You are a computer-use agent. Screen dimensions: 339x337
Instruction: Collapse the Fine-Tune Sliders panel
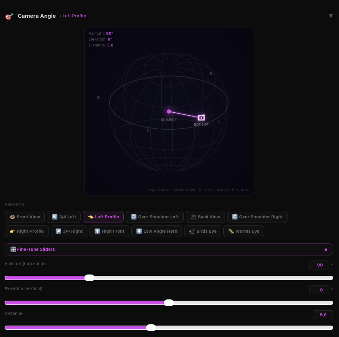325,249
